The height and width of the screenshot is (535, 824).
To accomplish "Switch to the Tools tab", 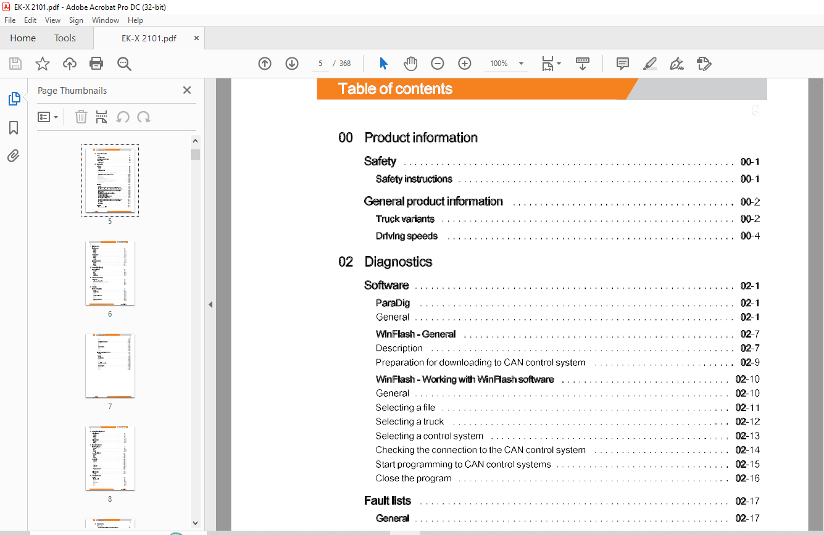I will coord(65,38).
